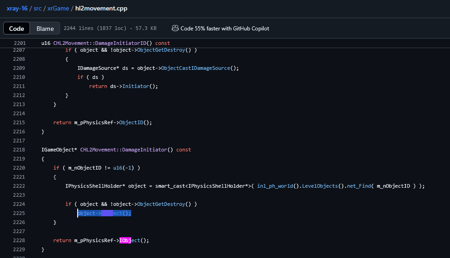450x258 pixels.
Task: Select line number 2218
Action: coord(19,150)
